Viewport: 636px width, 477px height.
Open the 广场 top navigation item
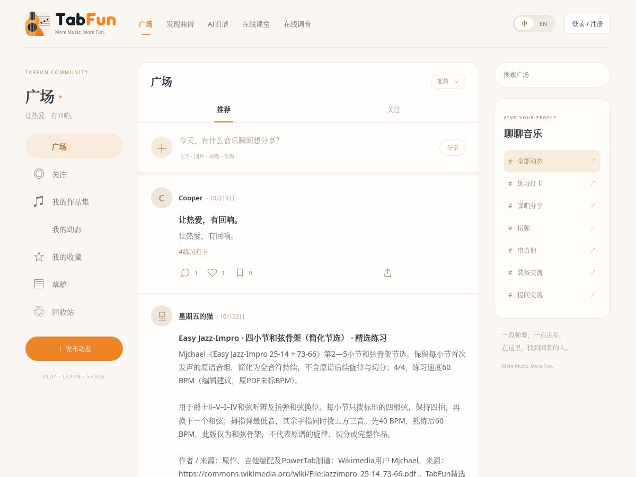[x=146, y=24]
